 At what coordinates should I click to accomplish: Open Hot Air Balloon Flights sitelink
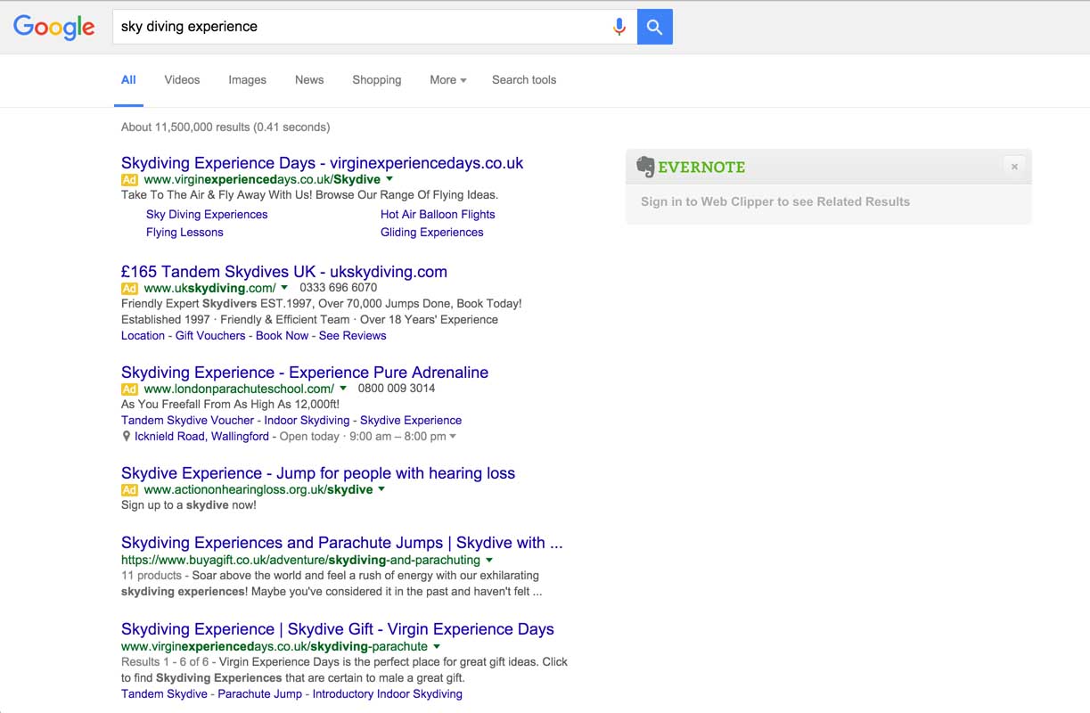pyautogui.click(x=438, y=215)
